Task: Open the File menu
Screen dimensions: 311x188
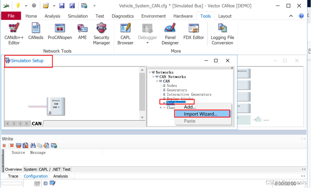Action: point(11,16)
